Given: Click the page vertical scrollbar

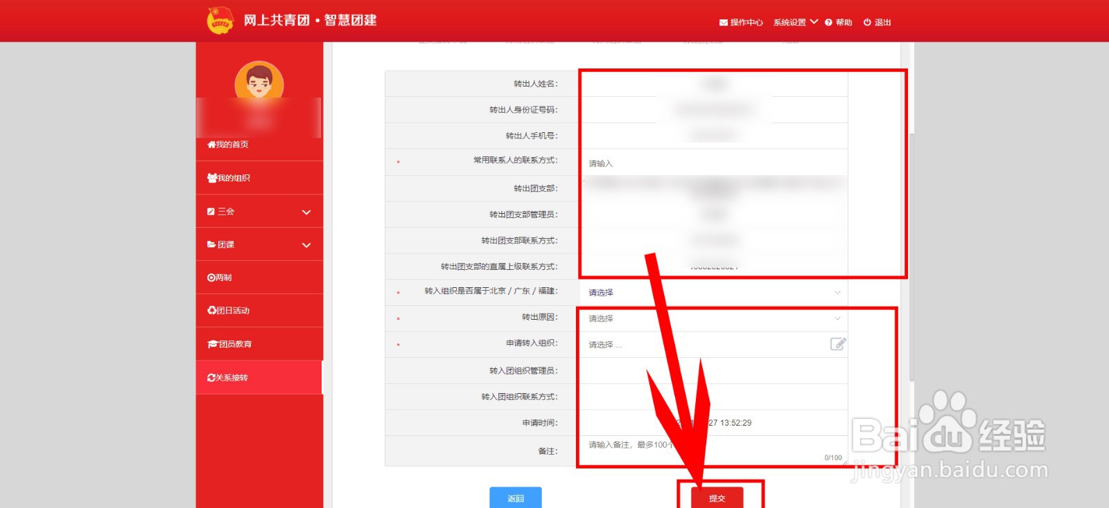Looking at the screenshot, I should click(911, 256).
